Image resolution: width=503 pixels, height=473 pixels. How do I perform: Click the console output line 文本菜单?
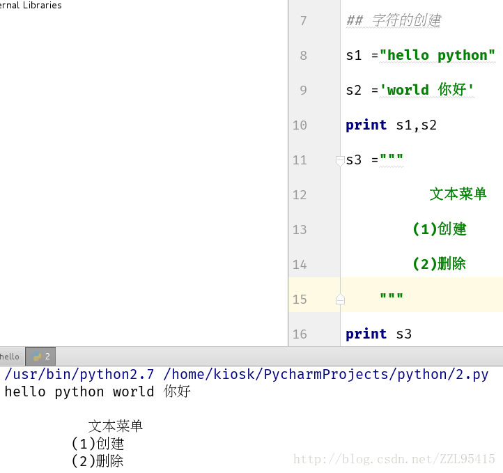tap(116, 426)
